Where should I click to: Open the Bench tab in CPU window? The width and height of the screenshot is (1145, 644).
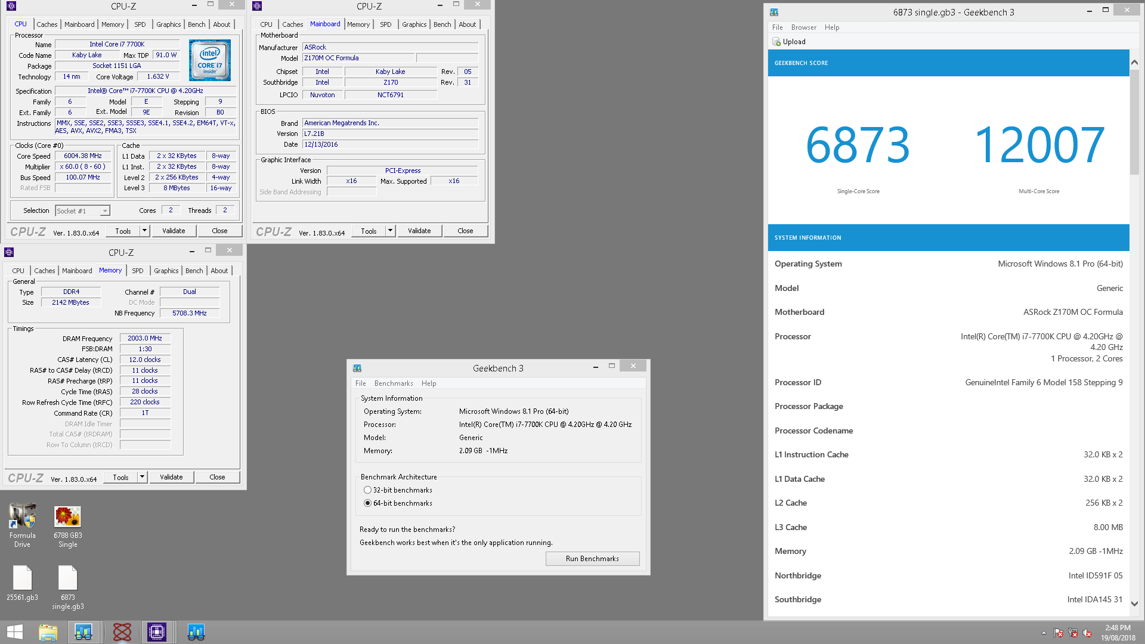point(196,24)
